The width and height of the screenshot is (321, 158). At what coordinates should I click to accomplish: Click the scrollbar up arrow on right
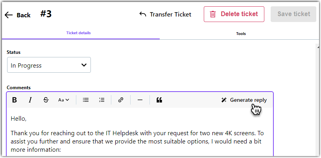tap(318, 47)
